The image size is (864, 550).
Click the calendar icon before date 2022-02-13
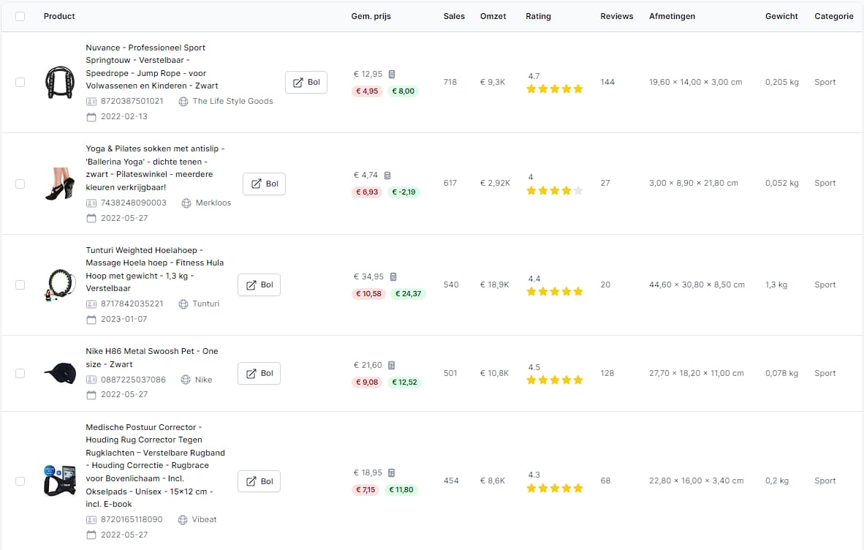[91, 116]
